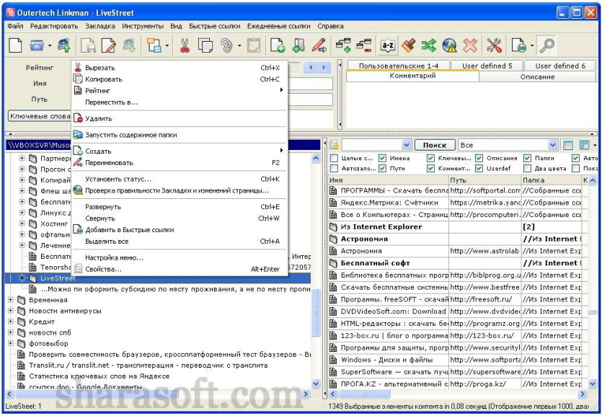
Task: Open the Инструменты menu
Action: (x=143, y=26)
